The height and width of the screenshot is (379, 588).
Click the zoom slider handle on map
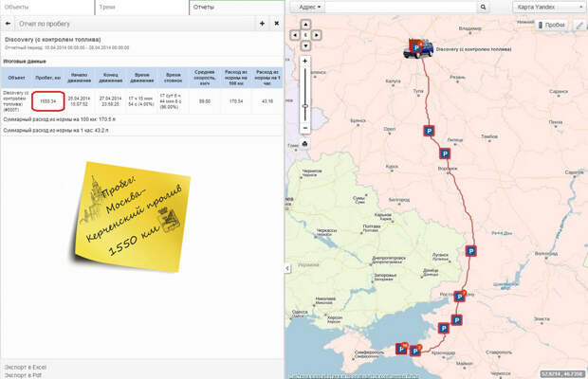click(305, 106)
